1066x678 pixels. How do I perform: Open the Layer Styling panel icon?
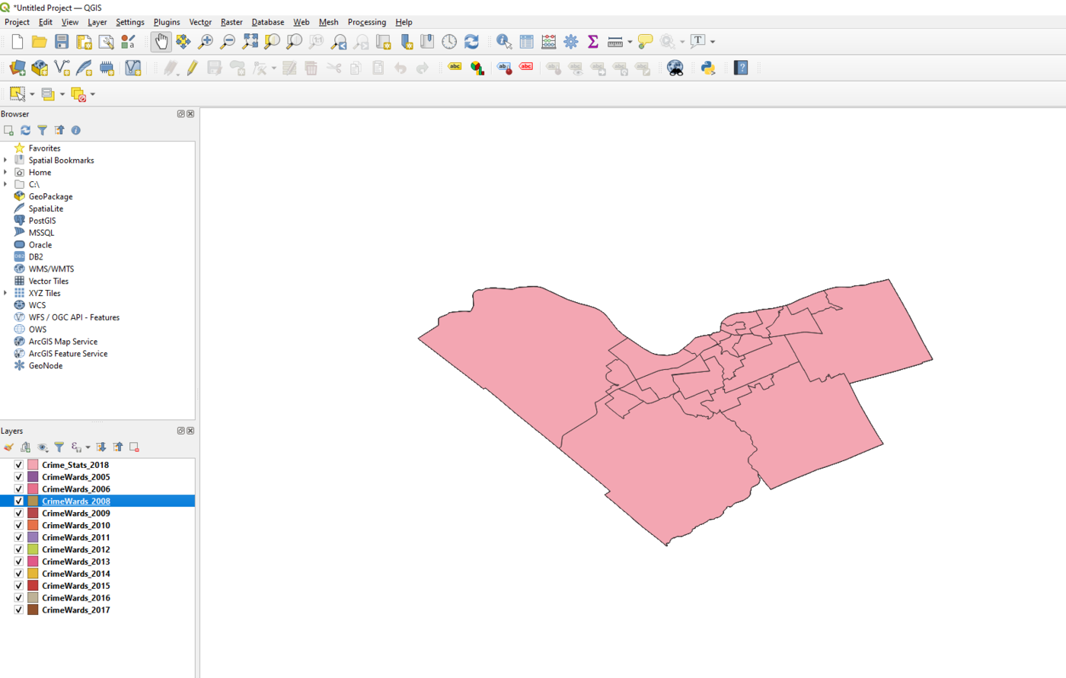[8, 447]
